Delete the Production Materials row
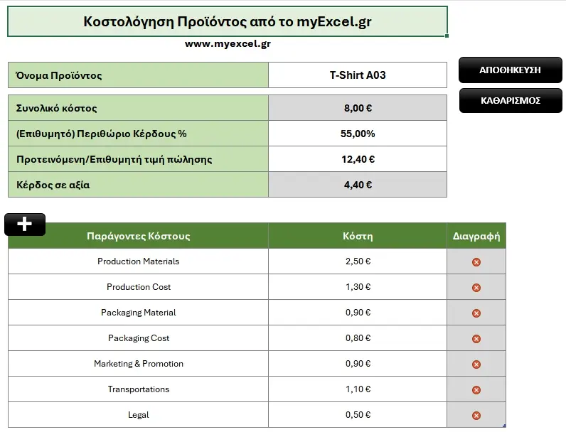The width and height of the screenshot is (566, 432). (476, 262)
